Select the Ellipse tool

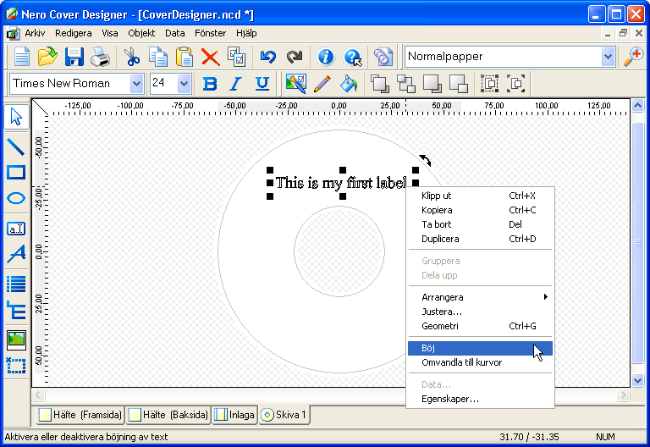16,198
